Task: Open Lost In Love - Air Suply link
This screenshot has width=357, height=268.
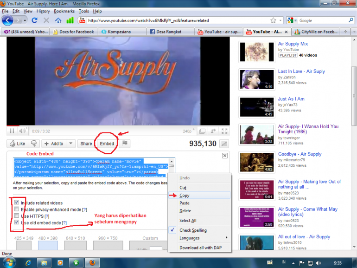Action: click(x=301, y=71)
